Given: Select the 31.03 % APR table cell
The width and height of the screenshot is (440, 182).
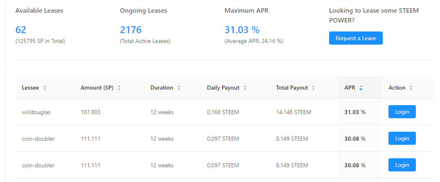Looking at the screenshot, I should click(355, 112).
